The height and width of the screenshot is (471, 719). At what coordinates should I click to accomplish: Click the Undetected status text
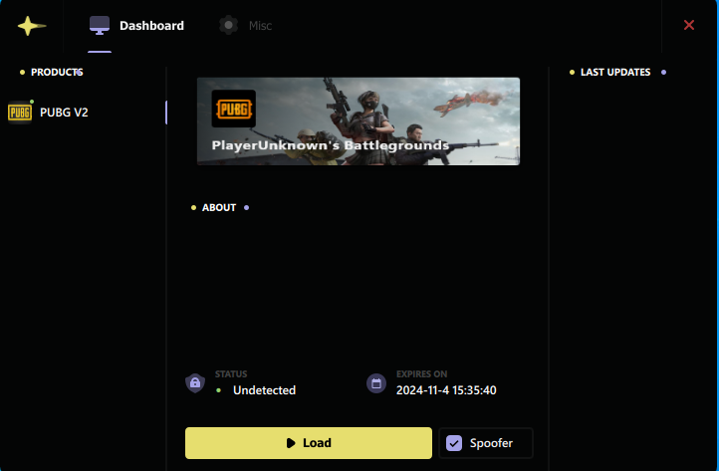[264, 390]
